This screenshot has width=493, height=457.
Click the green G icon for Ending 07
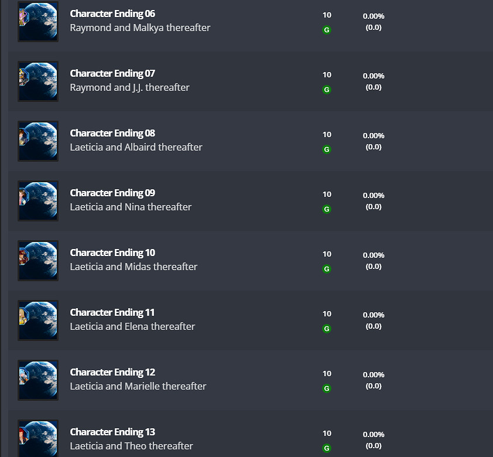327,90
